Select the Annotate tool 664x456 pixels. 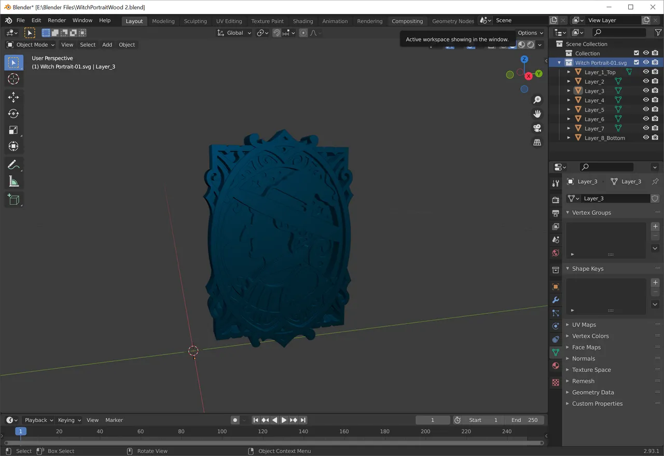coord(13,165)
